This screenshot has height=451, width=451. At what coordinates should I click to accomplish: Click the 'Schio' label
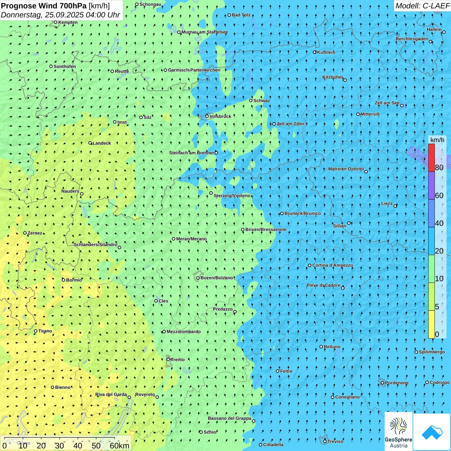[210, 432]
